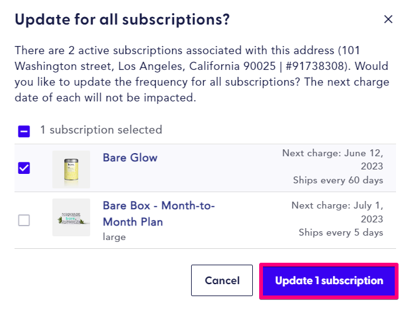Open the Bare Glow product link
Viewport: 408px width, 310px height.
pyautogui.click(x=130, y=158)
